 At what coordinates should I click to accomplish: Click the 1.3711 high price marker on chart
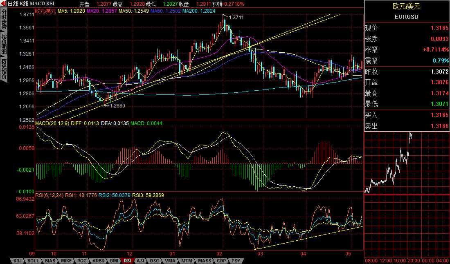(x=236, y=18)
